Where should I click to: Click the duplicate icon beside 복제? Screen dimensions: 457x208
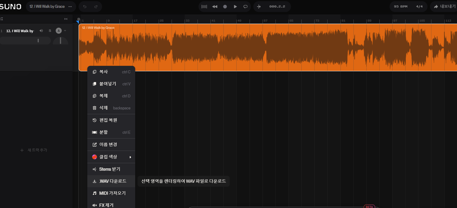tap(95, 96)
